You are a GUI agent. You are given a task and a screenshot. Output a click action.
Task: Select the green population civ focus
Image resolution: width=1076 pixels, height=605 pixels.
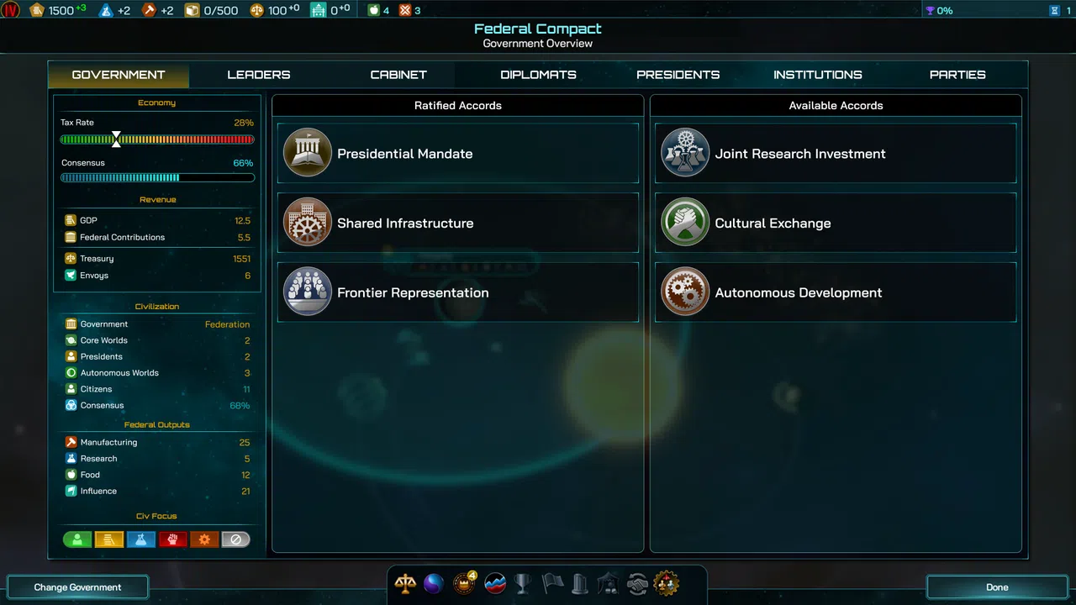pyautogui.click(x=77, y=539)
